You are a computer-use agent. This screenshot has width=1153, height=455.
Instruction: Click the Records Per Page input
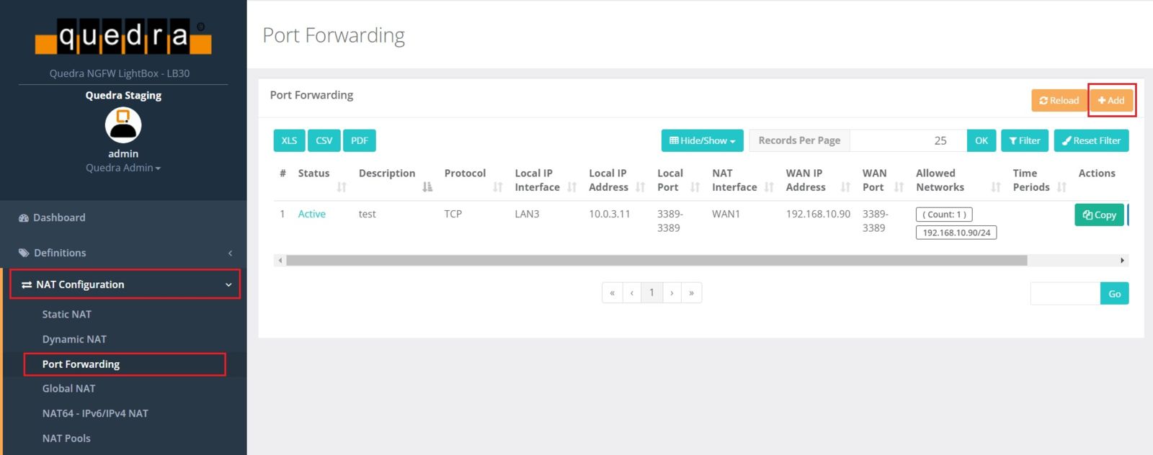coord(908,141)
